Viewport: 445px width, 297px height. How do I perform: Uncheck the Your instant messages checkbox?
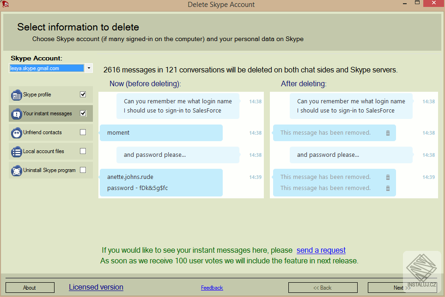[82, 113]
